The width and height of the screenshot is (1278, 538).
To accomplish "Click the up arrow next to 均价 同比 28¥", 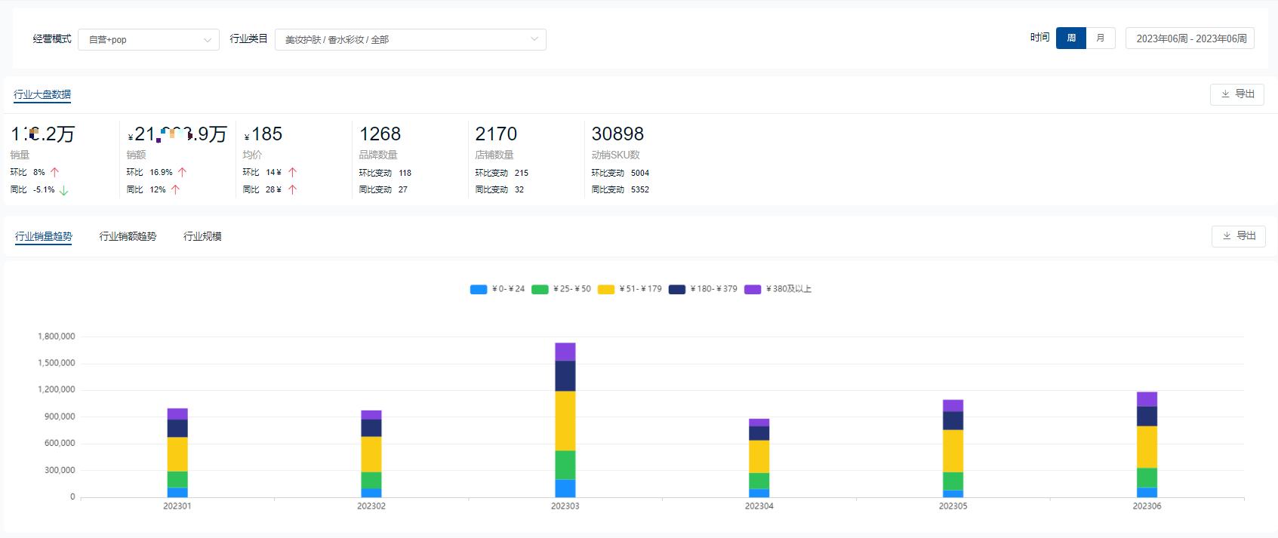I will pos(292,189).
